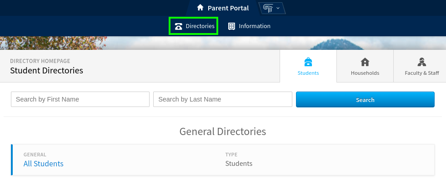The image size is (446, 189).
Task: Open the All Students directory link
Action: (x=44, y=164)
